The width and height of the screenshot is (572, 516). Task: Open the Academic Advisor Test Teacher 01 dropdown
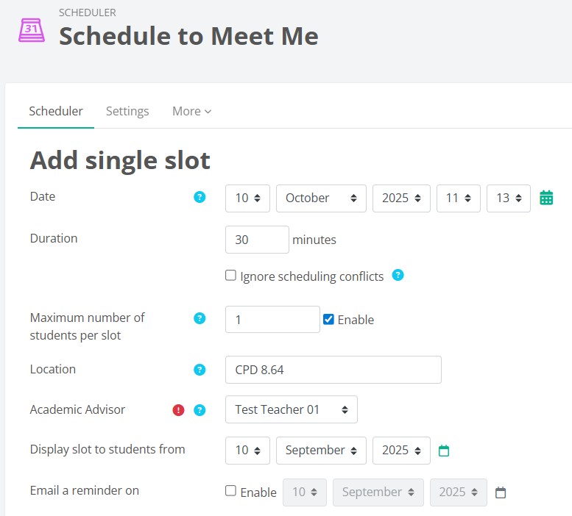point(292,409)
